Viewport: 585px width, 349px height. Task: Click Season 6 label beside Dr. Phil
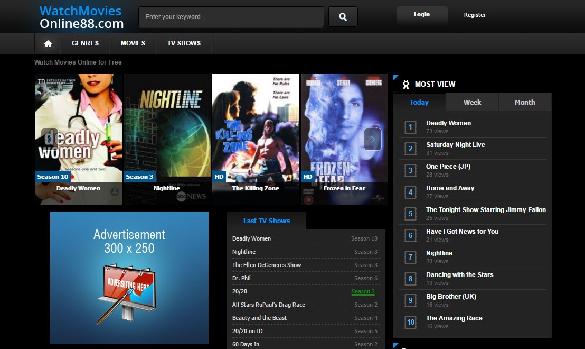click(x=365, y=278)
